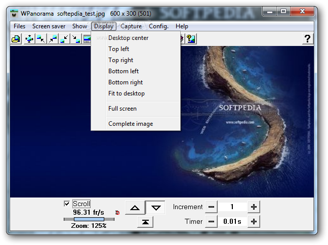Increase the Increment with plus button
The width and height of the screenshot is (328, 245).
point(254,207)
